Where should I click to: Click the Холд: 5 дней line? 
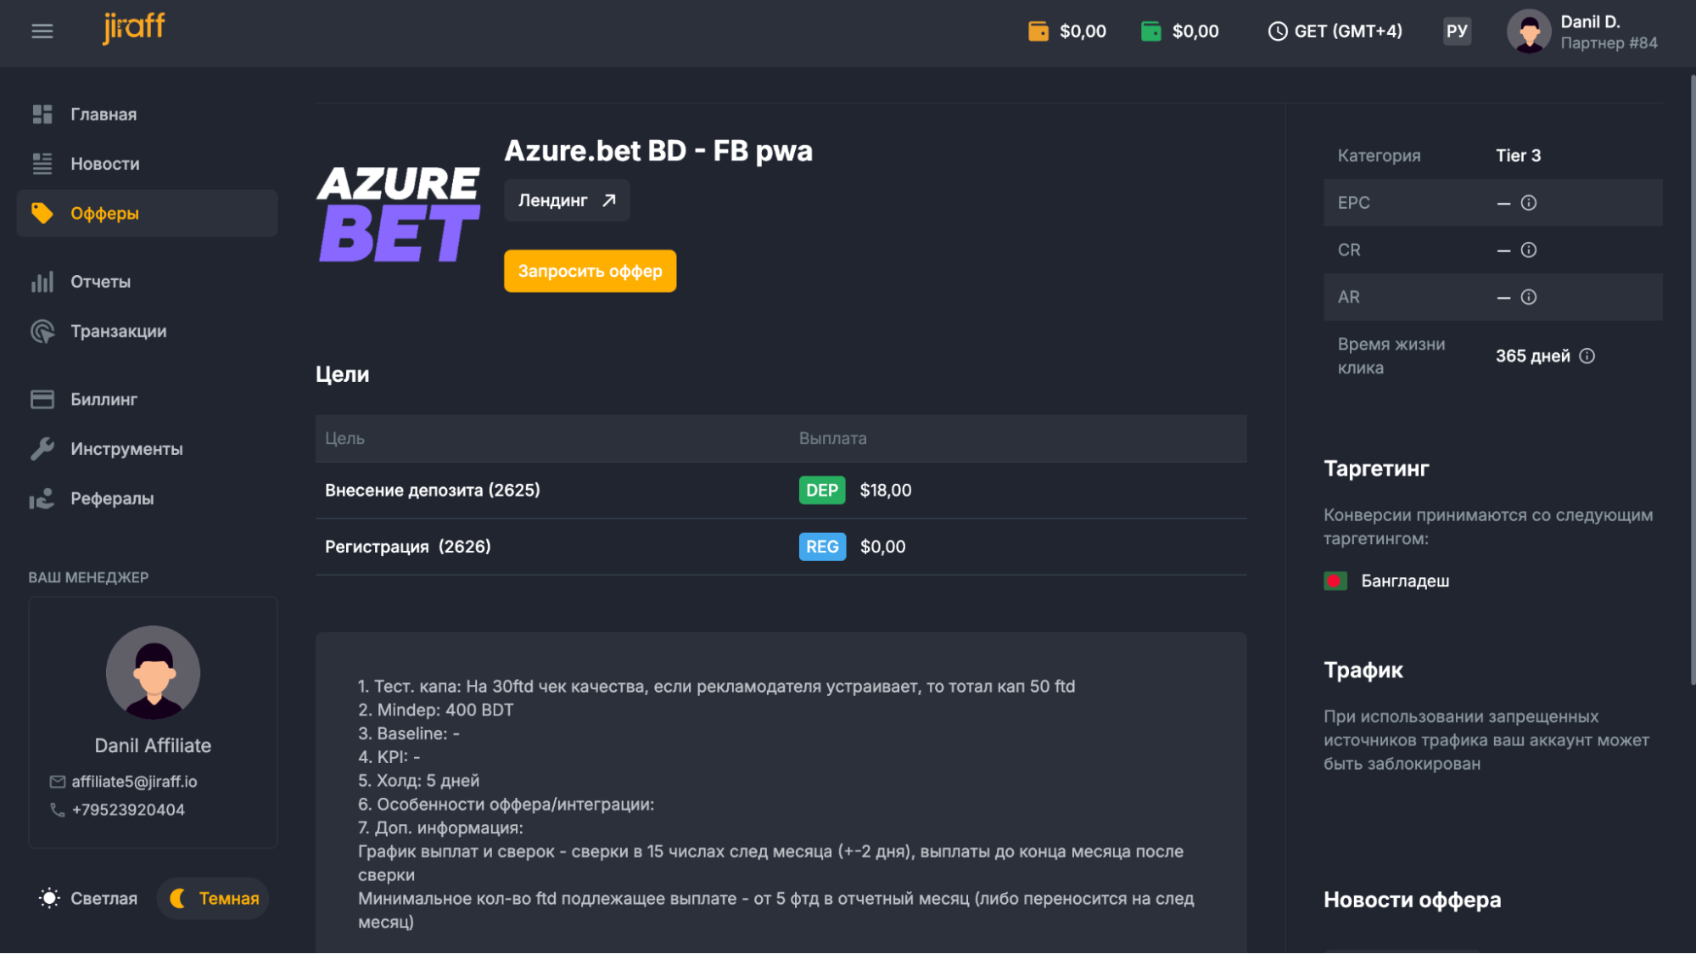(418, 781)
